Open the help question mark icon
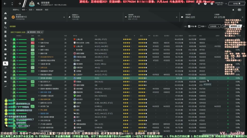247x138 pixels. (205, 4)
